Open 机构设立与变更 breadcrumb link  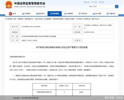coord(70,19)
